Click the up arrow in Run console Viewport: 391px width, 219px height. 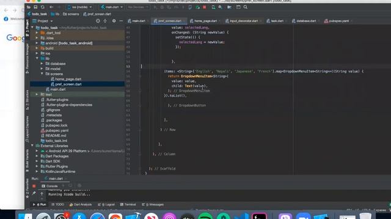click(x=42, y=193)
